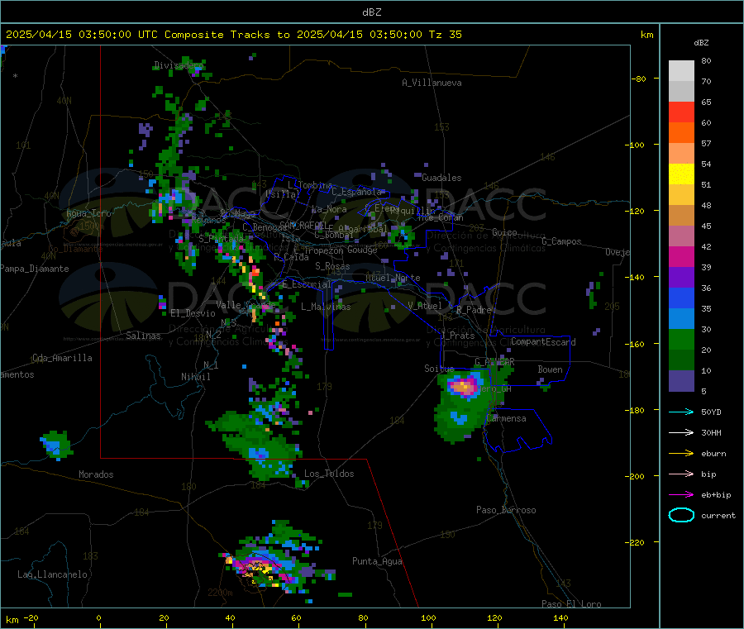Click the 'dBZ' title at top
Image resolution: width=744 pixels, height=629 pixels.
(371, 12)
